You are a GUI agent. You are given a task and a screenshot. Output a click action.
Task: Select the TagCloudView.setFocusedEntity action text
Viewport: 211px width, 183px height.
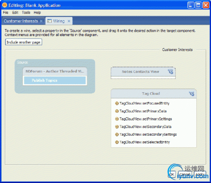tap(144, 103)
